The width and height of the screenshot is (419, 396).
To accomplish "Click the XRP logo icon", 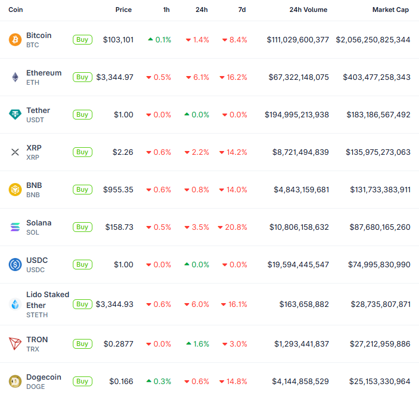I will click(x=15, y=152).
